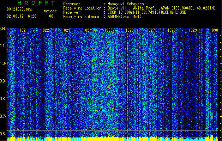Screen dimensions: 222x141
Task: Click the HROFFT title text
Action: 36,3
